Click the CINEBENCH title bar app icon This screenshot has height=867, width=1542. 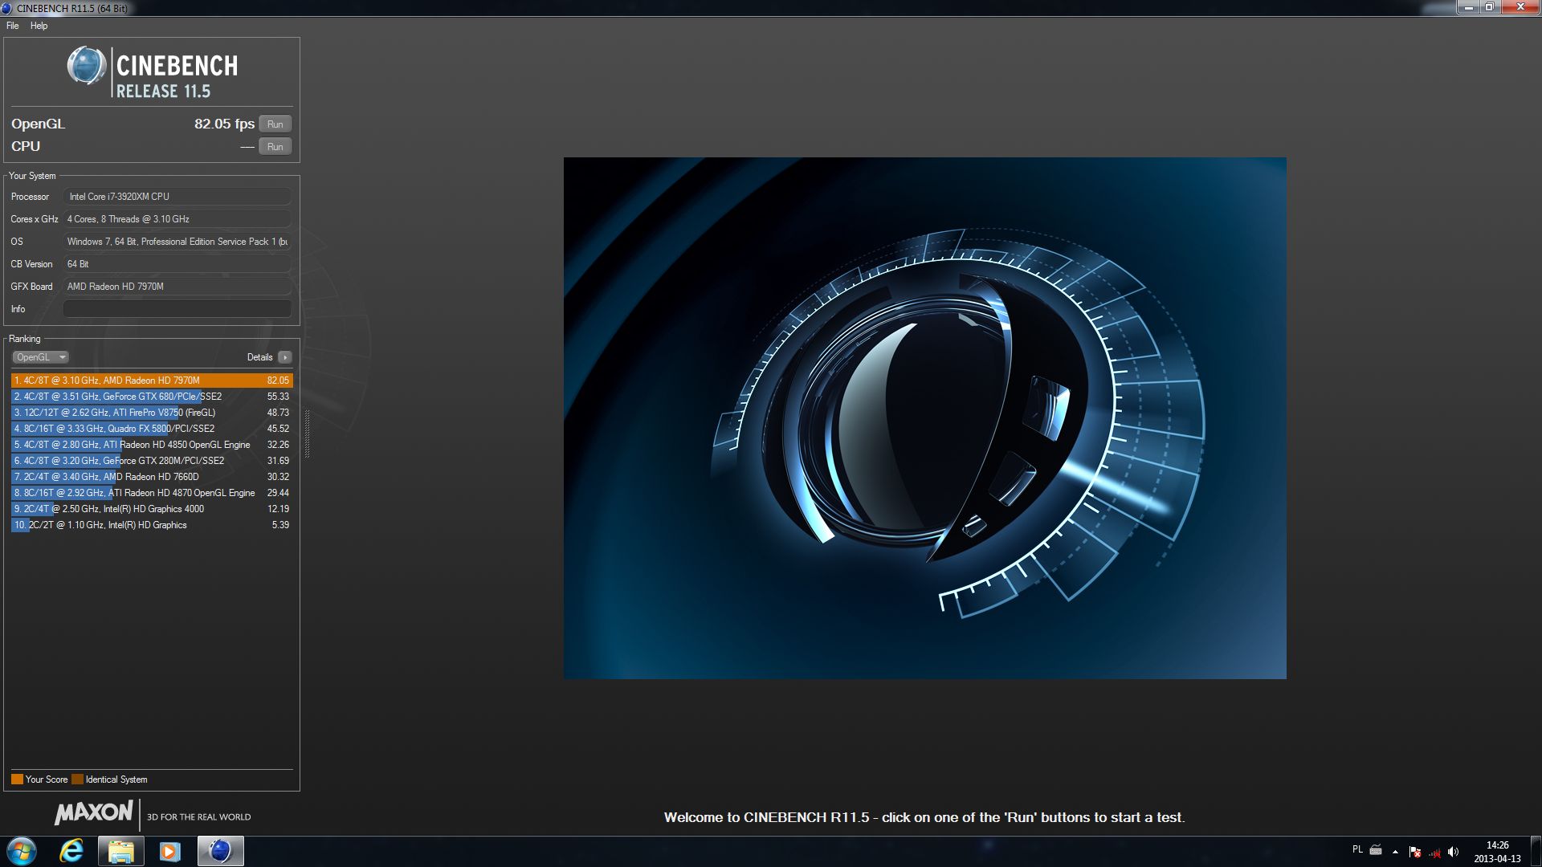point(7,8)
